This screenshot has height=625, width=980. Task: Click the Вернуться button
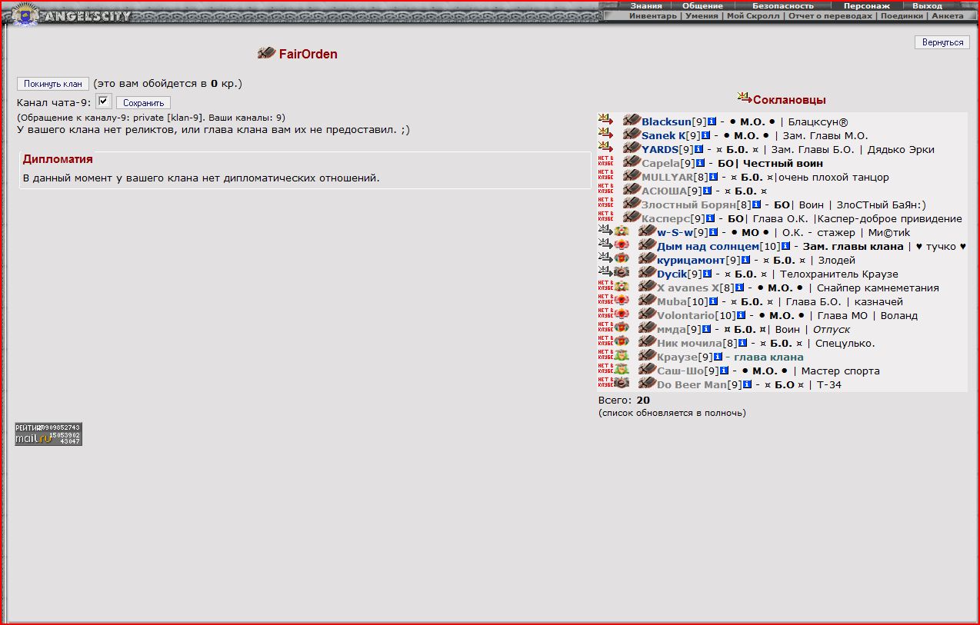pos(942,42)
